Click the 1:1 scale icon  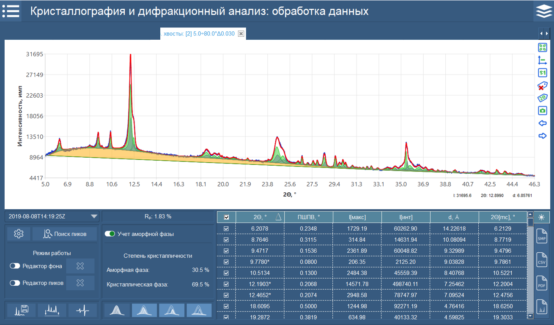point(542,72)
